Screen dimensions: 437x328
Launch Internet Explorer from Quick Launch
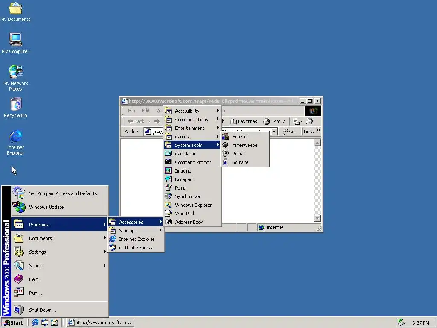(x=35, y=323)
